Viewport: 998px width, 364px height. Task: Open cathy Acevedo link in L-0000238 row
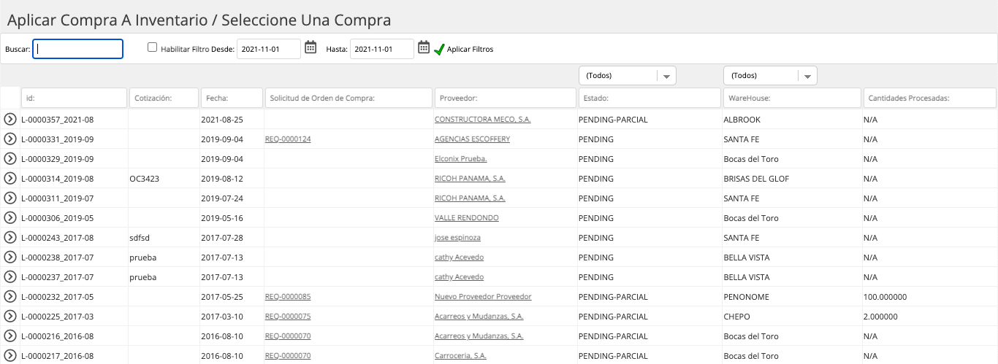[459, 257]
